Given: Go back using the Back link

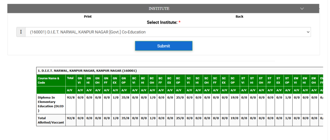Looking at the screenshot, I should click(239, 16).
